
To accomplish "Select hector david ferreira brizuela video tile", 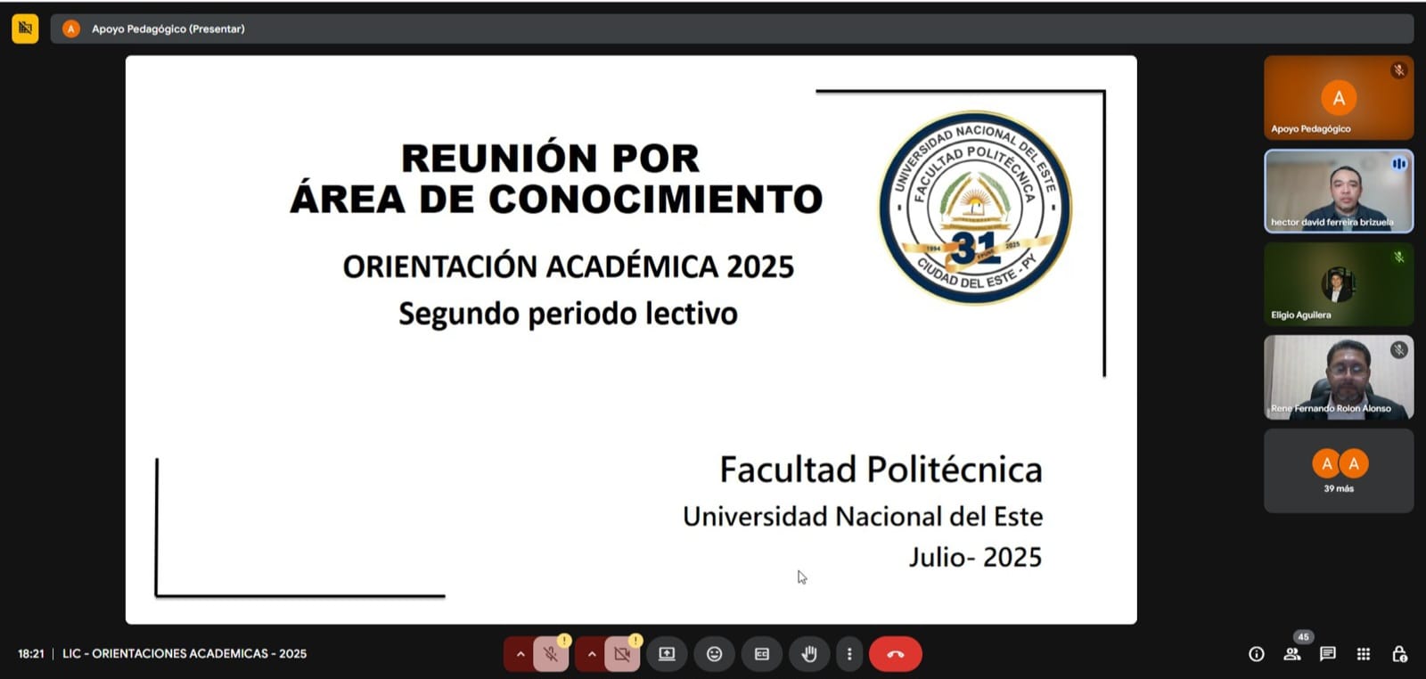I will coord(1339,192).
